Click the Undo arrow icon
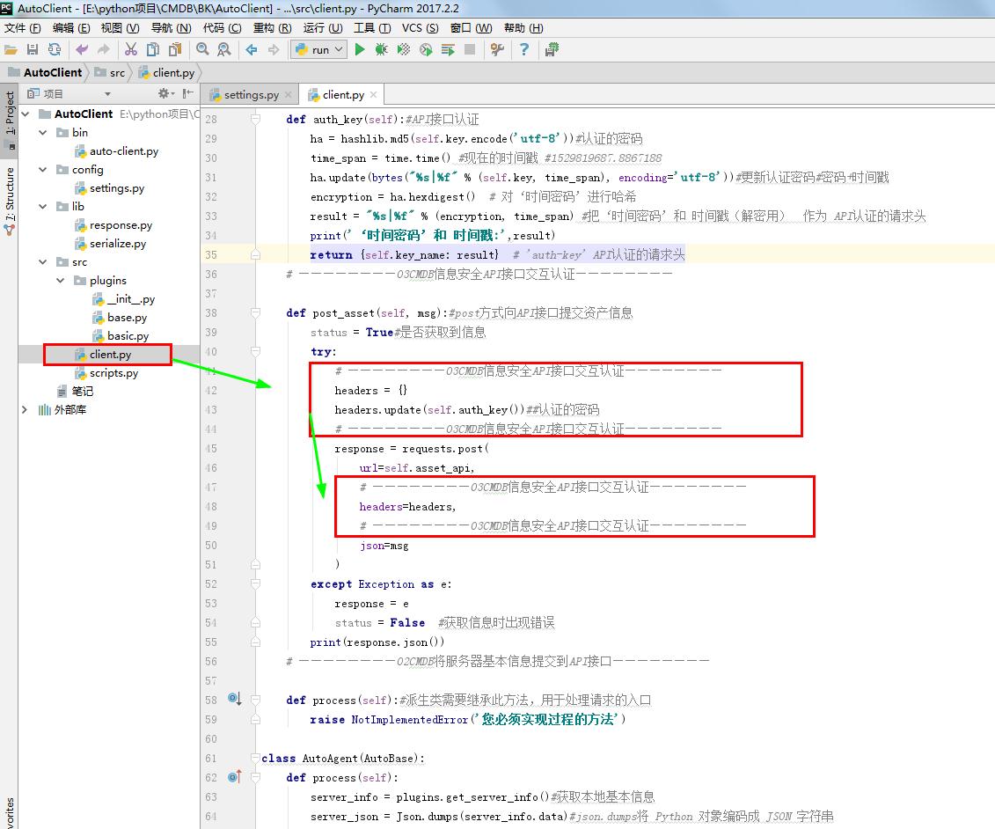The image size is (995, 829). pos(81,49)
